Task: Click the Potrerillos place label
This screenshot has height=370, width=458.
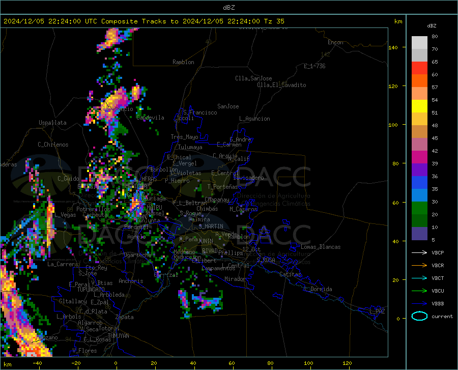Action: tap(93, 209)
